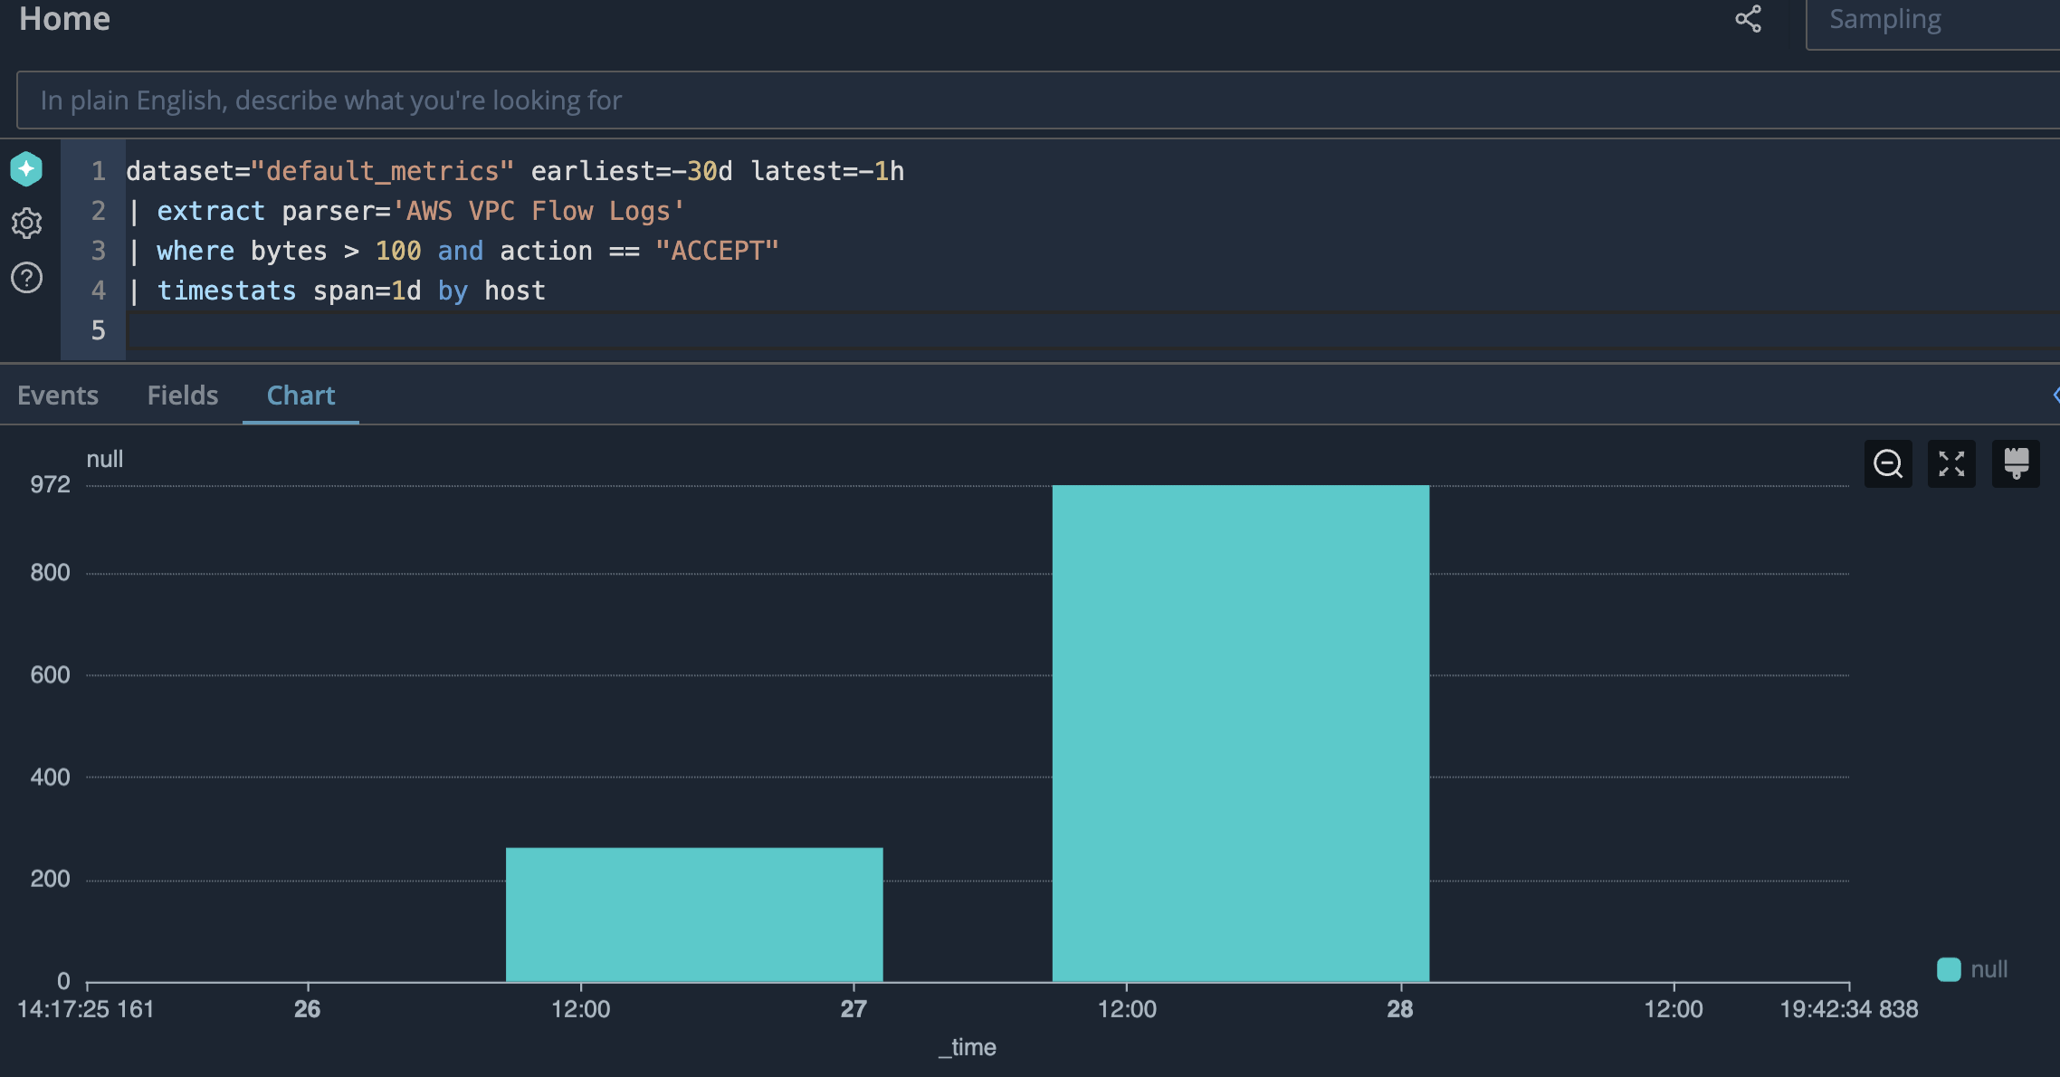
Task: Click the share icon near Sampling
Action: coord(1748,19)
